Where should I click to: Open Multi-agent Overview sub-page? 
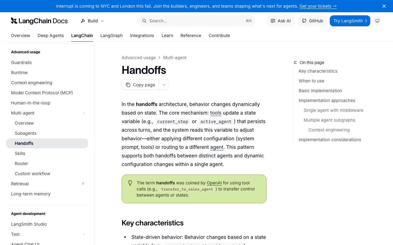tap(47, 123)
